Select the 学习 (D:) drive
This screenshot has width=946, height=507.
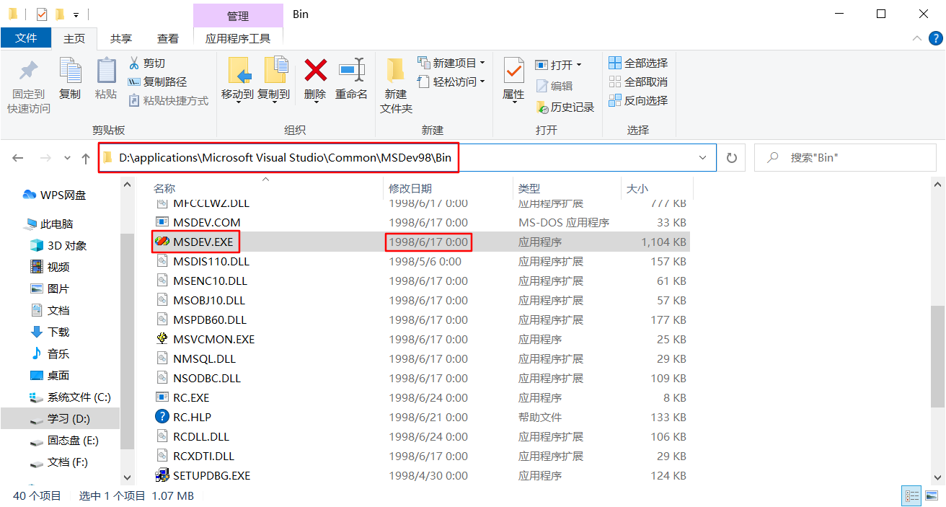60,418
